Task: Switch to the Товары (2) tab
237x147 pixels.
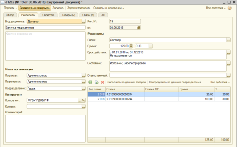Action: coord(68,15)
